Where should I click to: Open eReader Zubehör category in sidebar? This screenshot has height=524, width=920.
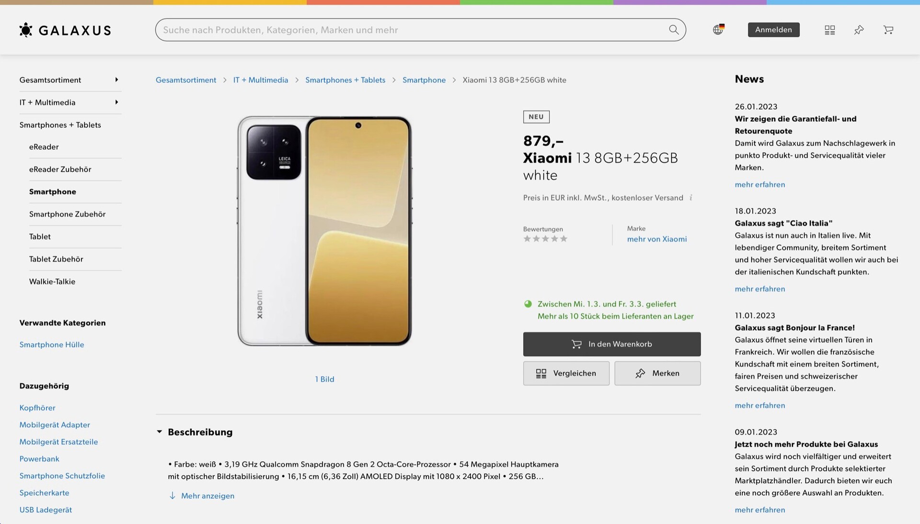[x=60, y=169]
